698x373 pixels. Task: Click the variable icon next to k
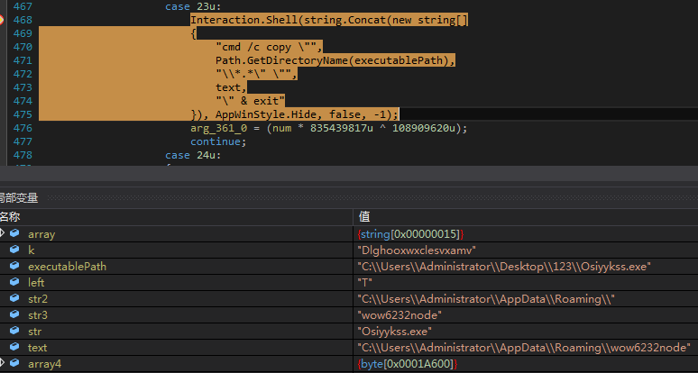coord(14,250)
